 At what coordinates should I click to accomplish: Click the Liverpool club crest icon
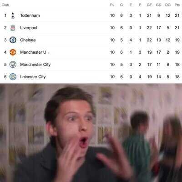[13, 28]
